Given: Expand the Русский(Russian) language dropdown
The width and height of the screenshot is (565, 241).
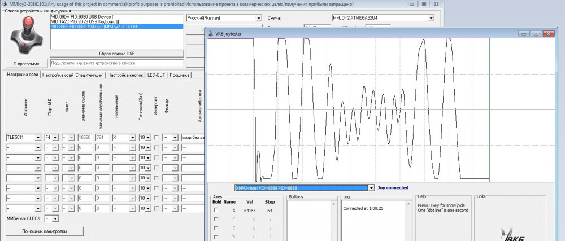Looking at the screenshot, I should coord(258,18).
